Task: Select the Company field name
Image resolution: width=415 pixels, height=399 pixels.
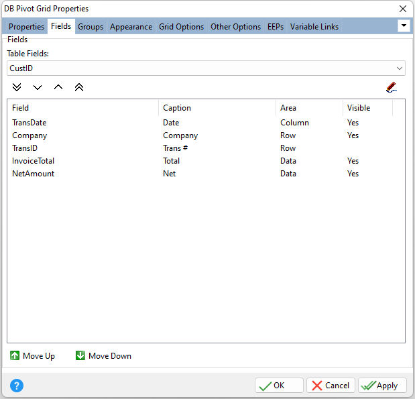Action: click(x=29, y=135)
